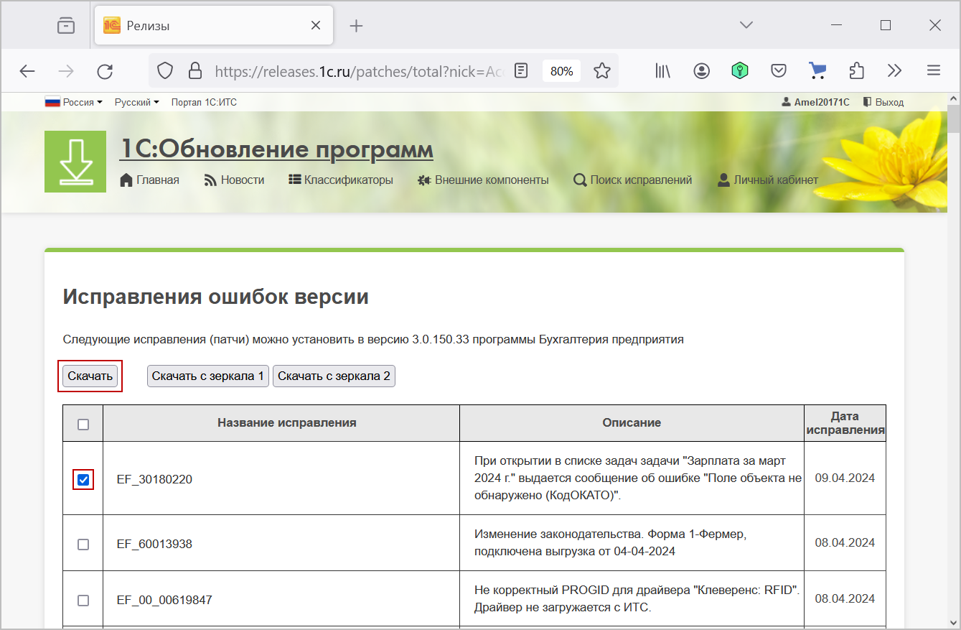Open the Русский language dropdown
Viewport: 961px width, 630px height.
137,102
